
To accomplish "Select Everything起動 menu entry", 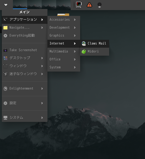I will coord(25,36).
